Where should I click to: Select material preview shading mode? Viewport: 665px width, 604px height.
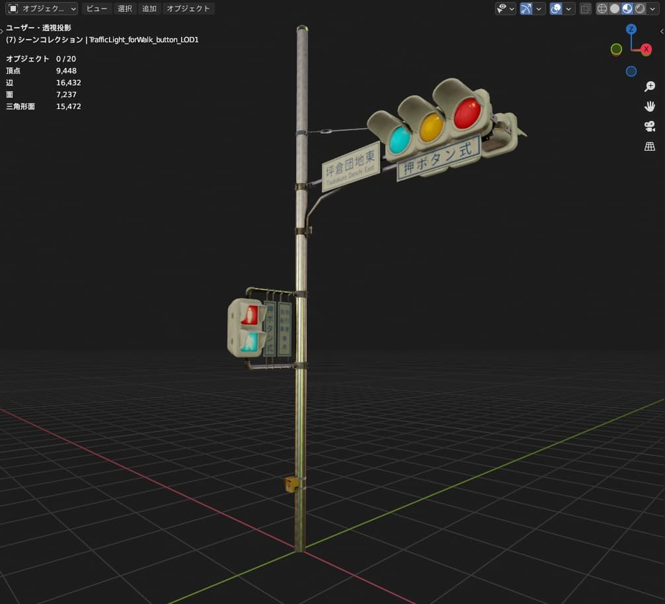(x=627, y=9)
